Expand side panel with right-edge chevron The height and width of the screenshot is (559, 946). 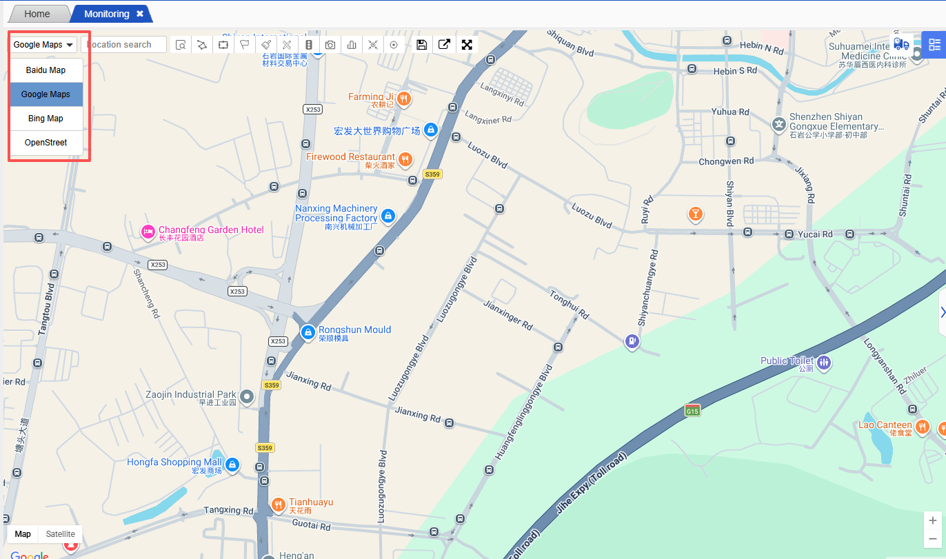tap(942, 312)
